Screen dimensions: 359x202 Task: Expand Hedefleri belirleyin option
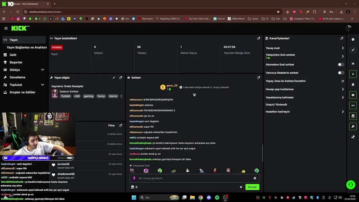[343, 112]
